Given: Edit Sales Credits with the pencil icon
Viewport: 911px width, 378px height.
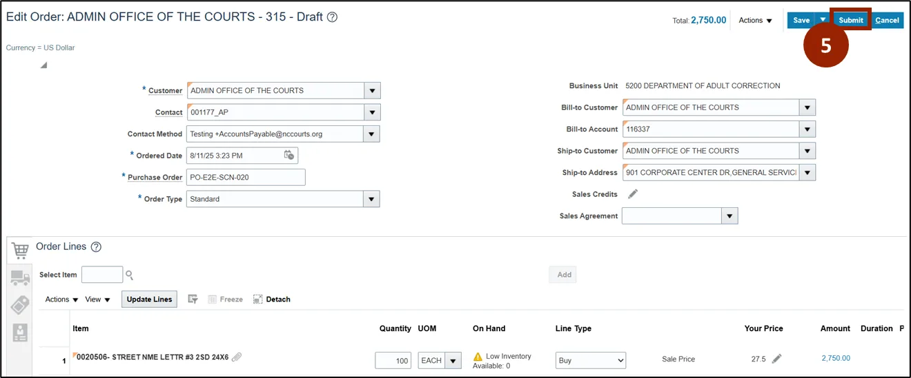Looking at the screenshot, I should click(633, 194).
